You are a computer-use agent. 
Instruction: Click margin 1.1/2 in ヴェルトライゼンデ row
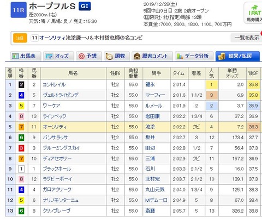click(196, 95)
